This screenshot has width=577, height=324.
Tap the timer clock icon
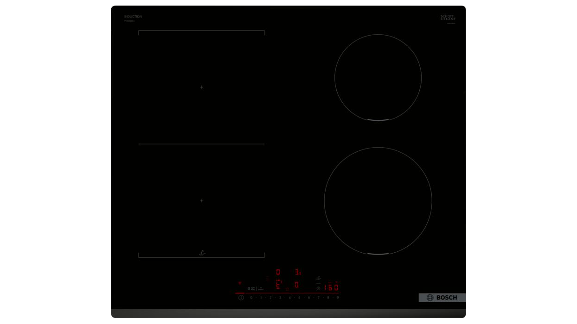[x=318, y=288]
